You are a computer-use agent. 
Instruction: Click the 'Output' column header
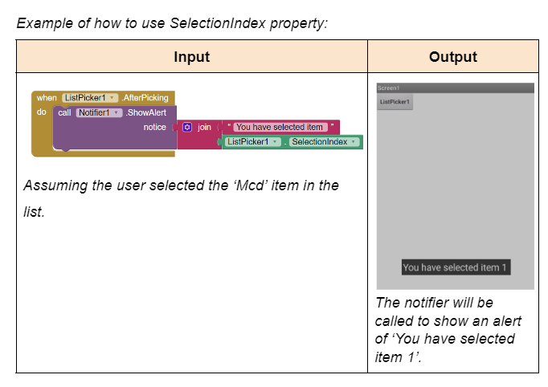coord(453,57)
